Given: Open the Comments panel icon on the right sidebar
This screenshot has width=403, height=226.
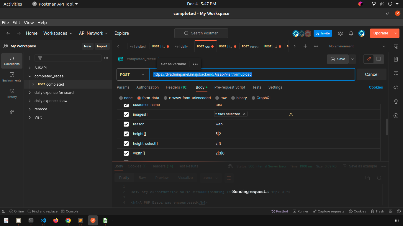Looking at the screenshot, I should pyautogui.click(x=396, y=73).
